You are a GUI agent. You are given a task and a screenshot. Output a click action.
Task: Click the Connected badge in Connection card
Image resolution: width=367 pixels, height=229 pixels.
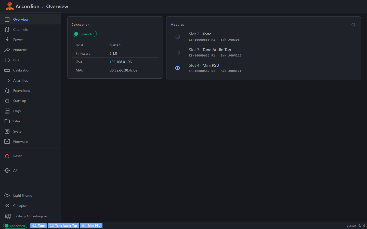click(85, 34)
